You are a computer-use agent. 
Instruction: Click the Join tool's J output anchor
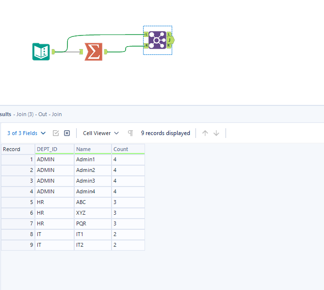tap(170, 40)
